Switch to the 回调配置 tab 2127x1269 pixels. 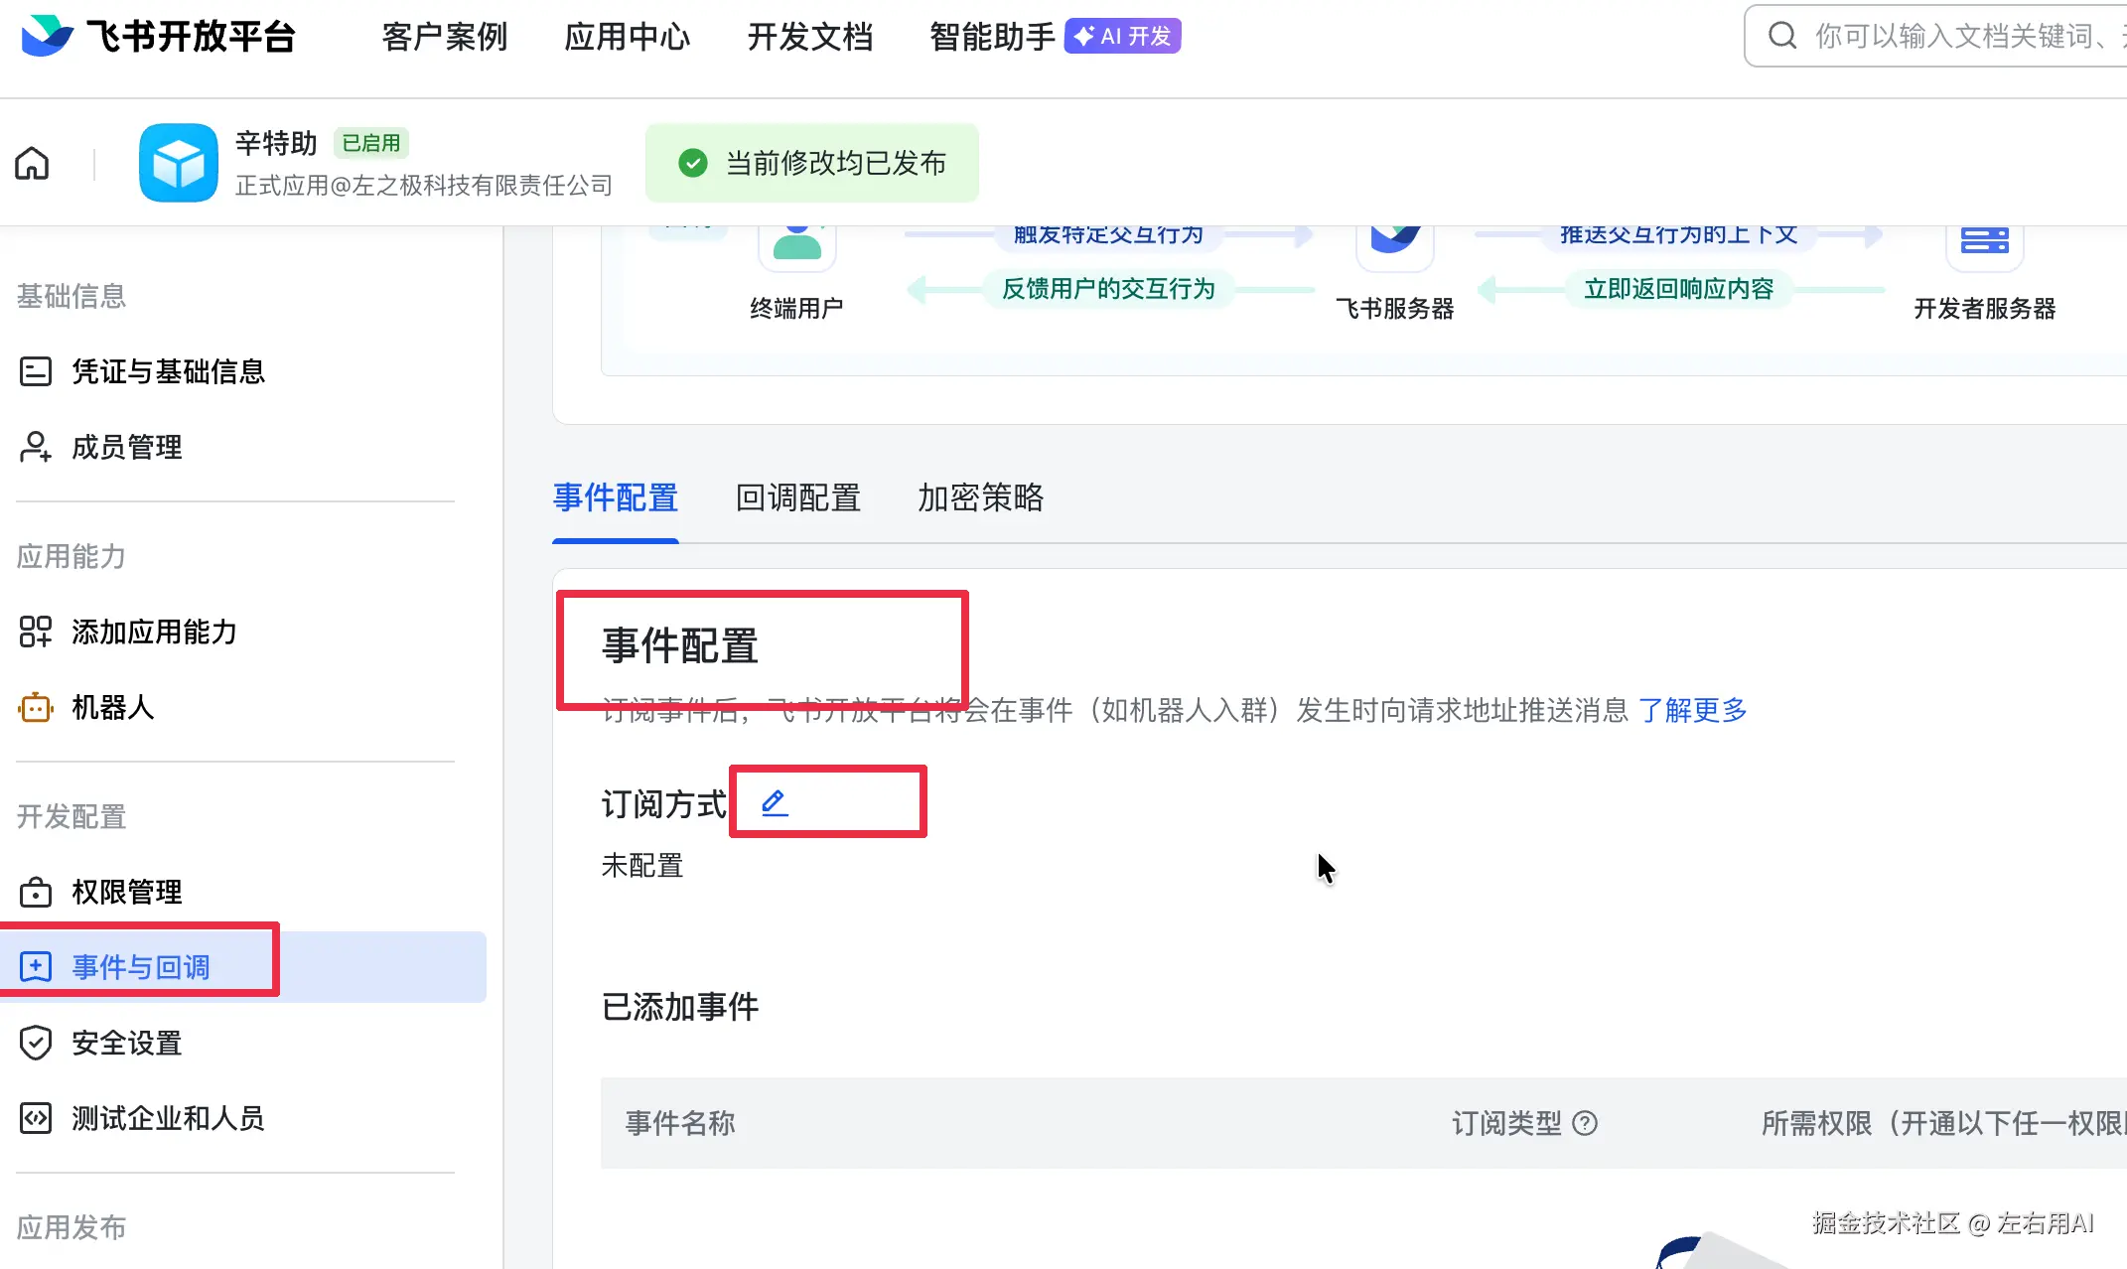(x=797, y=497)
